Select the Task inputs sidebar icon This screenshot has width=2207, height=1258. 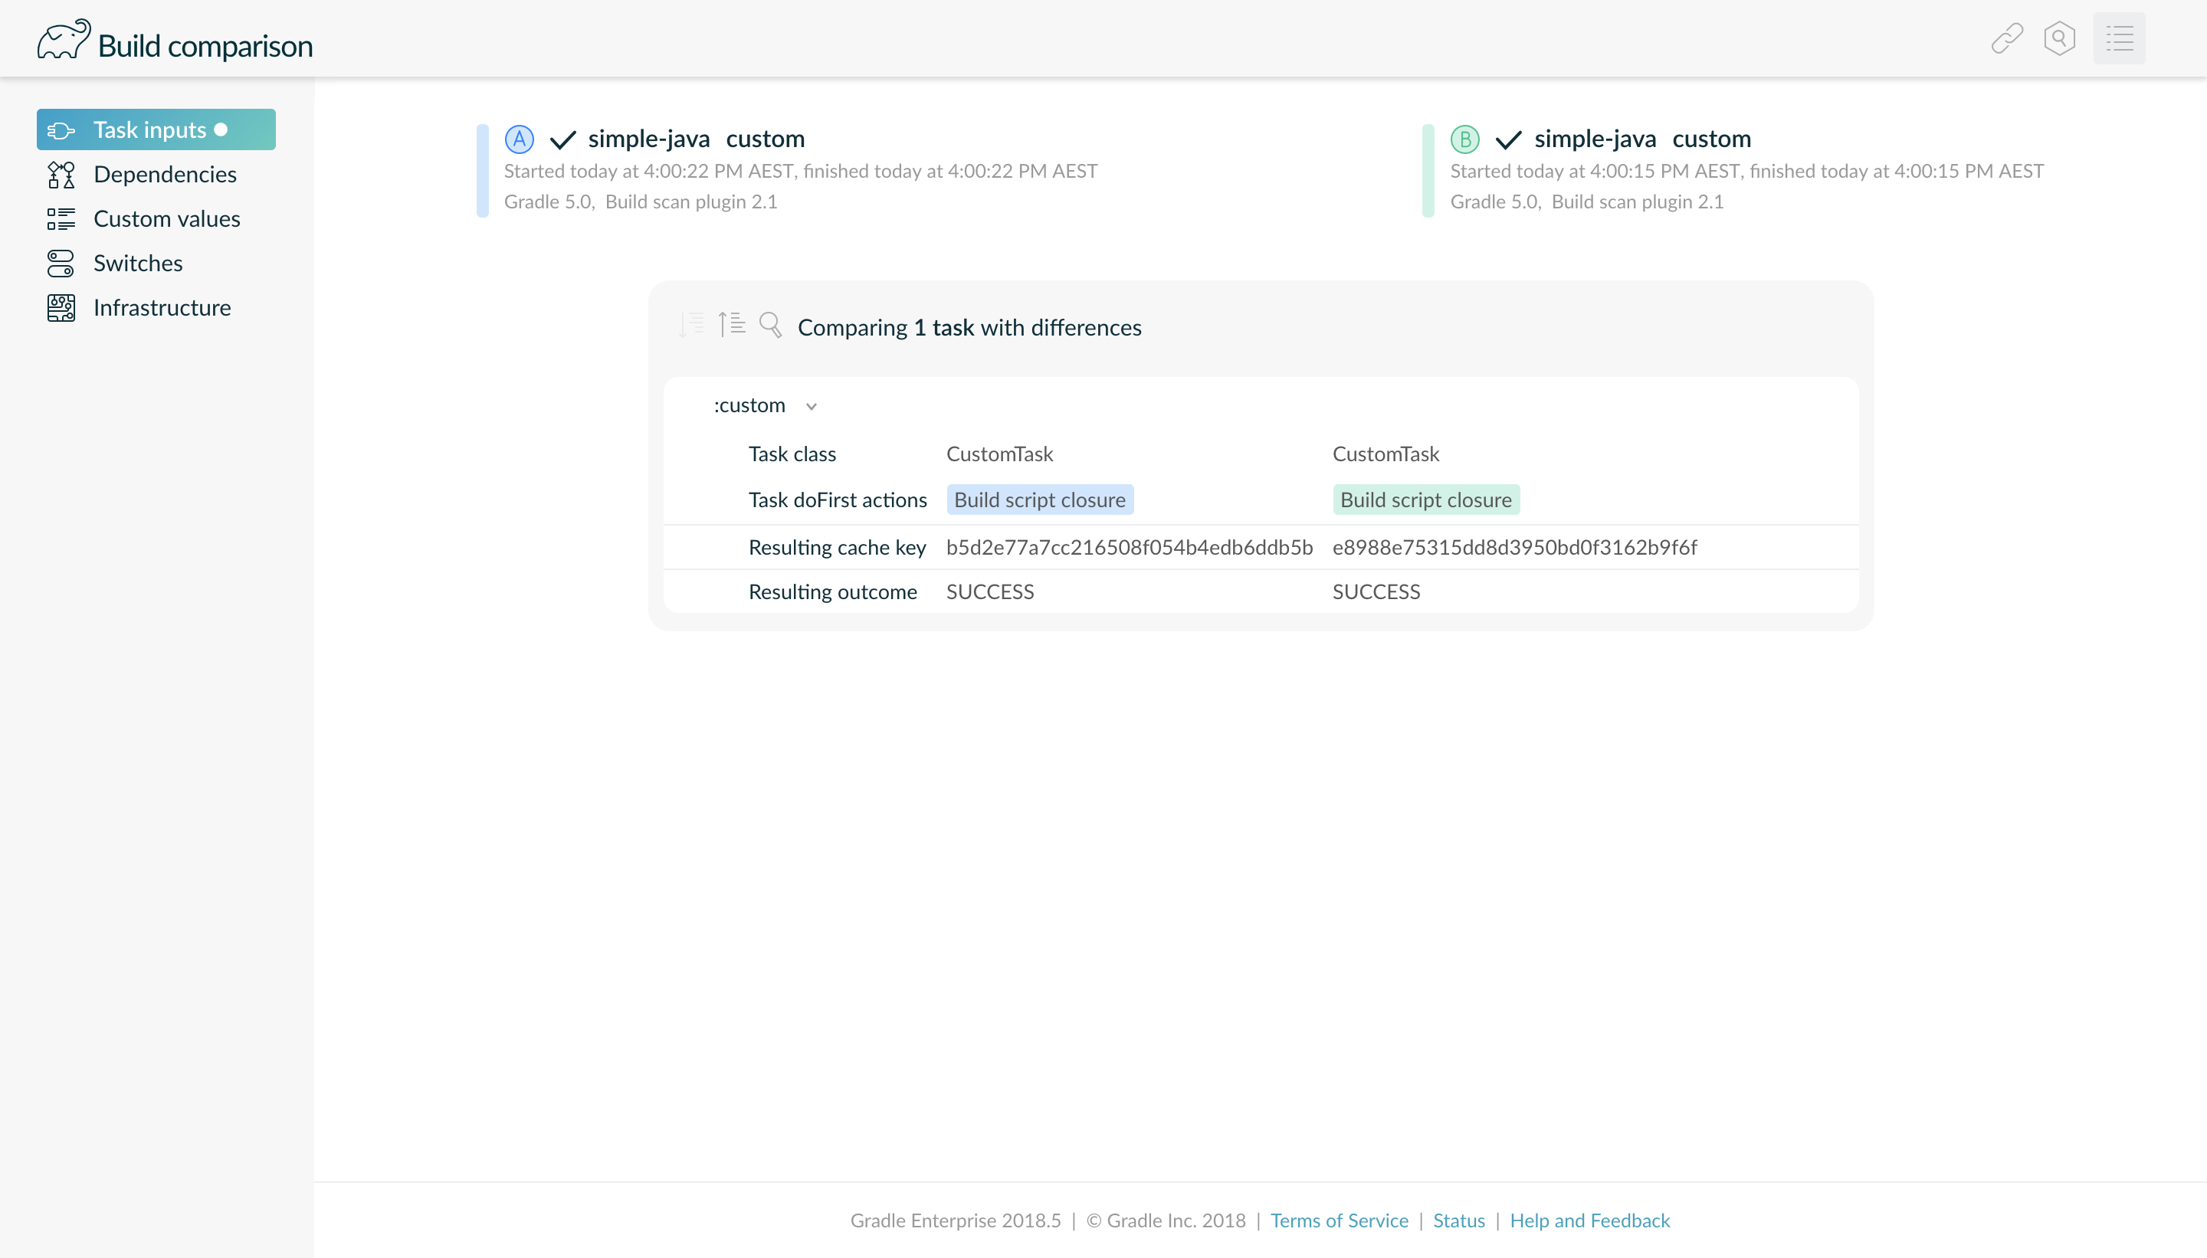pos(61,129)
